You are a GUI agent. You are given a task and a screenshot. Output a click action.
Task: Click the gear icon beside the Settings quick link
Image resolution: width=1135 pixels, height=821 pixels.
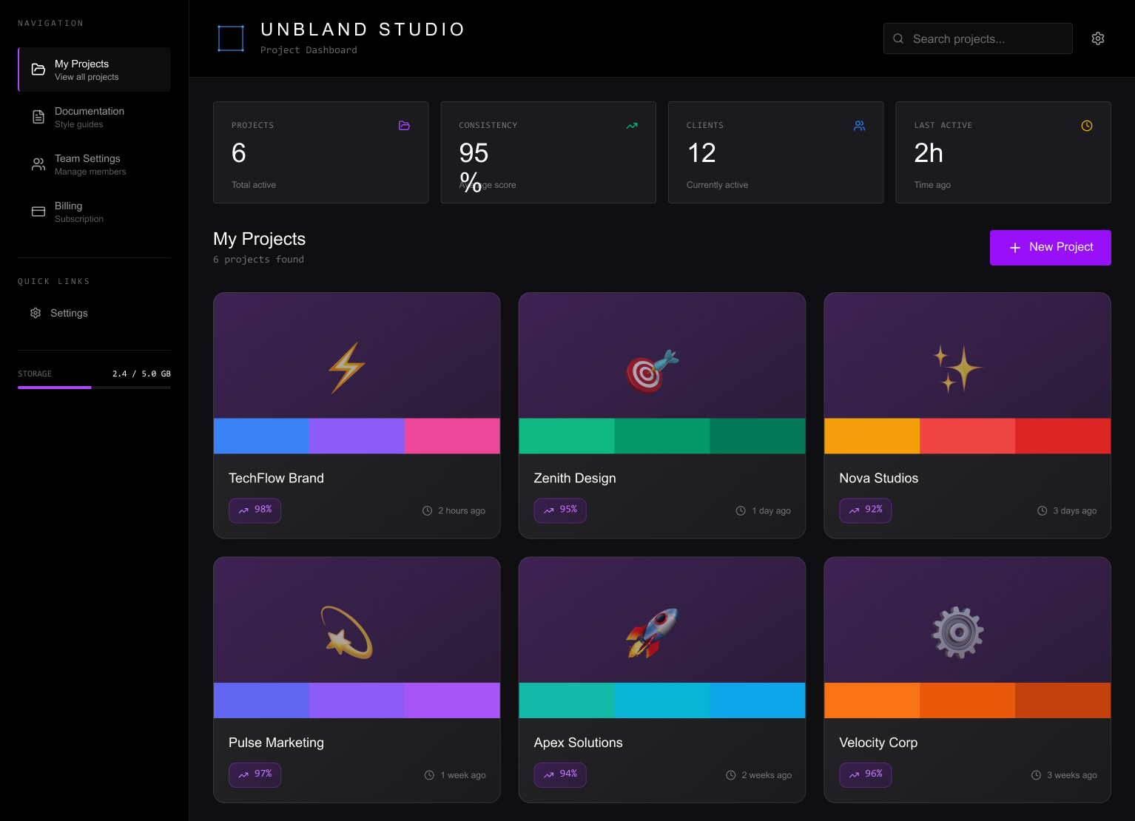click(36, 313)
